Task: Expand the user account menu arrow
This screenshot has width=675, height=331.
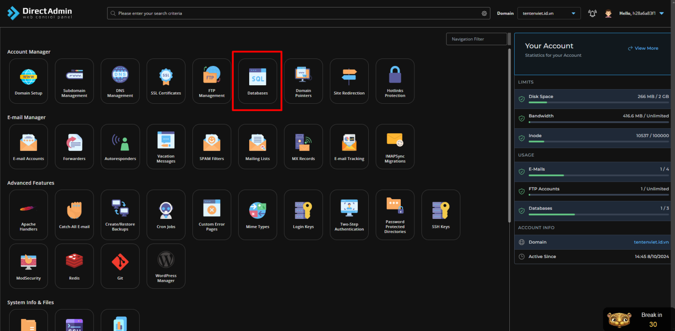Action: pyautogui.click(x=662, y=13)
